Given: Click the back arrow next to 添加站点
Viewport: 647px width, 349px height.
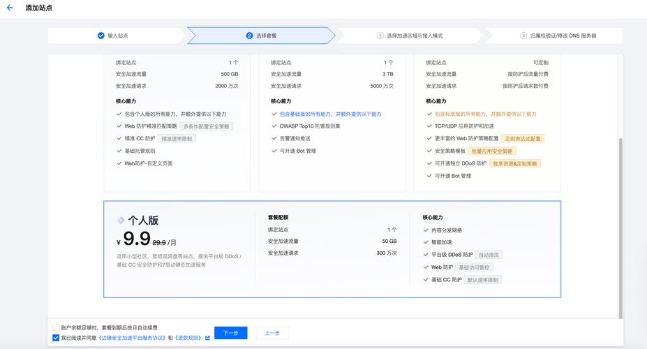Looking at the screenshot, I should click(x=10, y=8).
